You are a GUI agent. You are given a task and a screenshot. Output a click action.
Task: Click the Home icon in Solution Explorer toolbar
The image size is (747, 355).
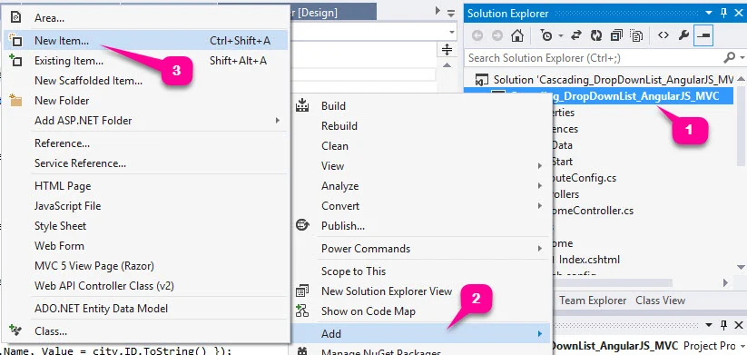pyautogui.click(x=517, y=35)
